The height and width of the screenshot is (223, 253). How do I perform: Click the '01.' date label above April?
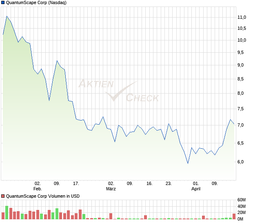(x=196, y=184)
